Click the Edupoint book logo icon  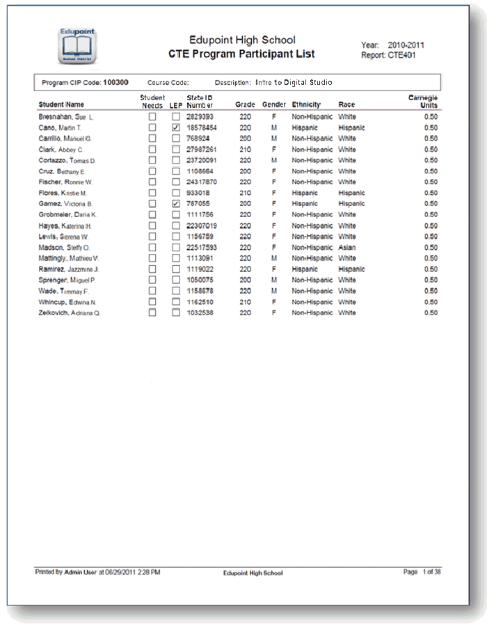pyautogui.click(x=77, y=46)
